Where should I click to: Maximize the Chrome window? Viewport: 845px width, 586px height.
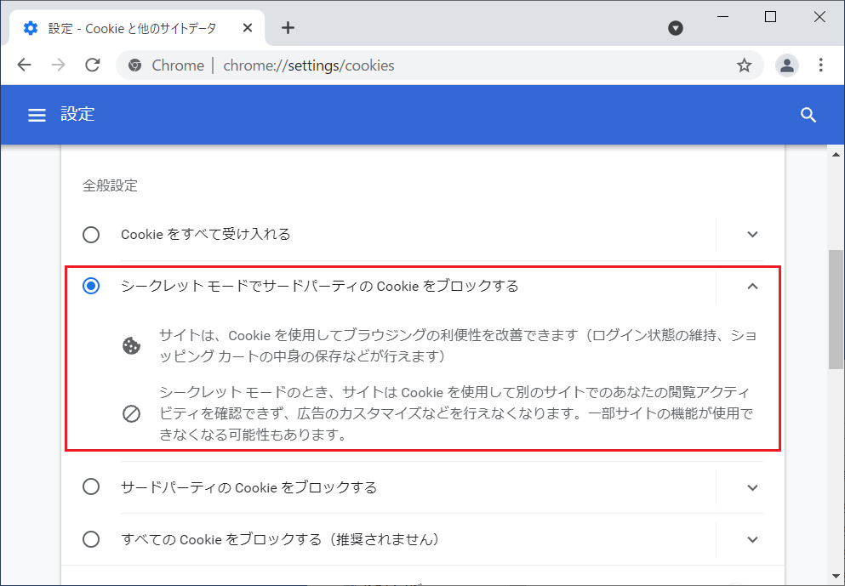coord(771,17)
